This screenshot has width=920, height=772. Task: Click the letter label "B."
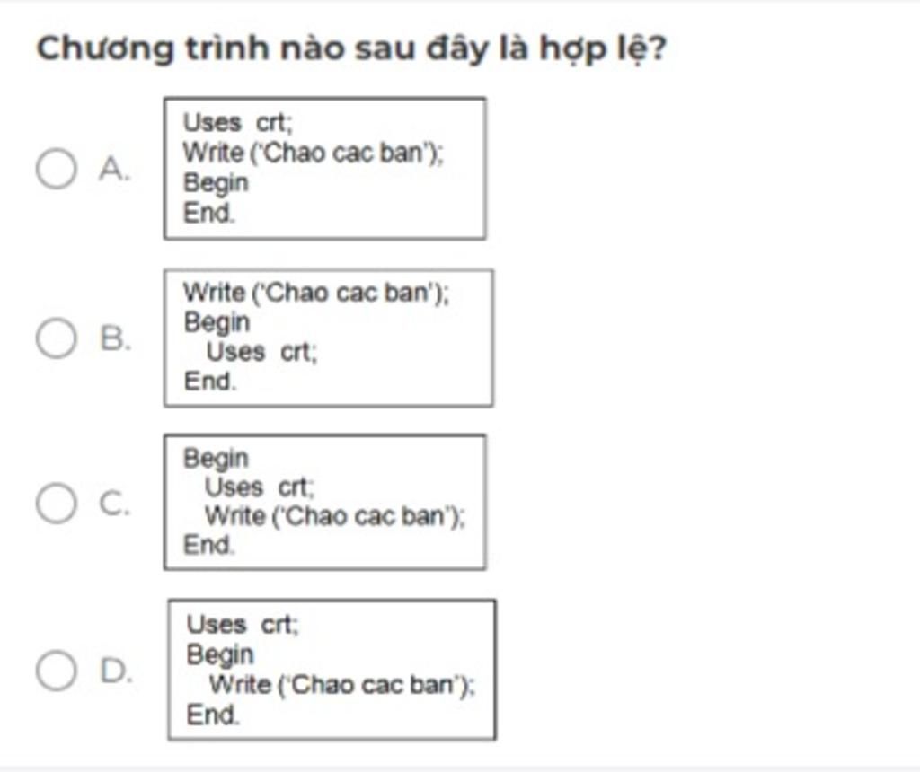coord(115,338)
